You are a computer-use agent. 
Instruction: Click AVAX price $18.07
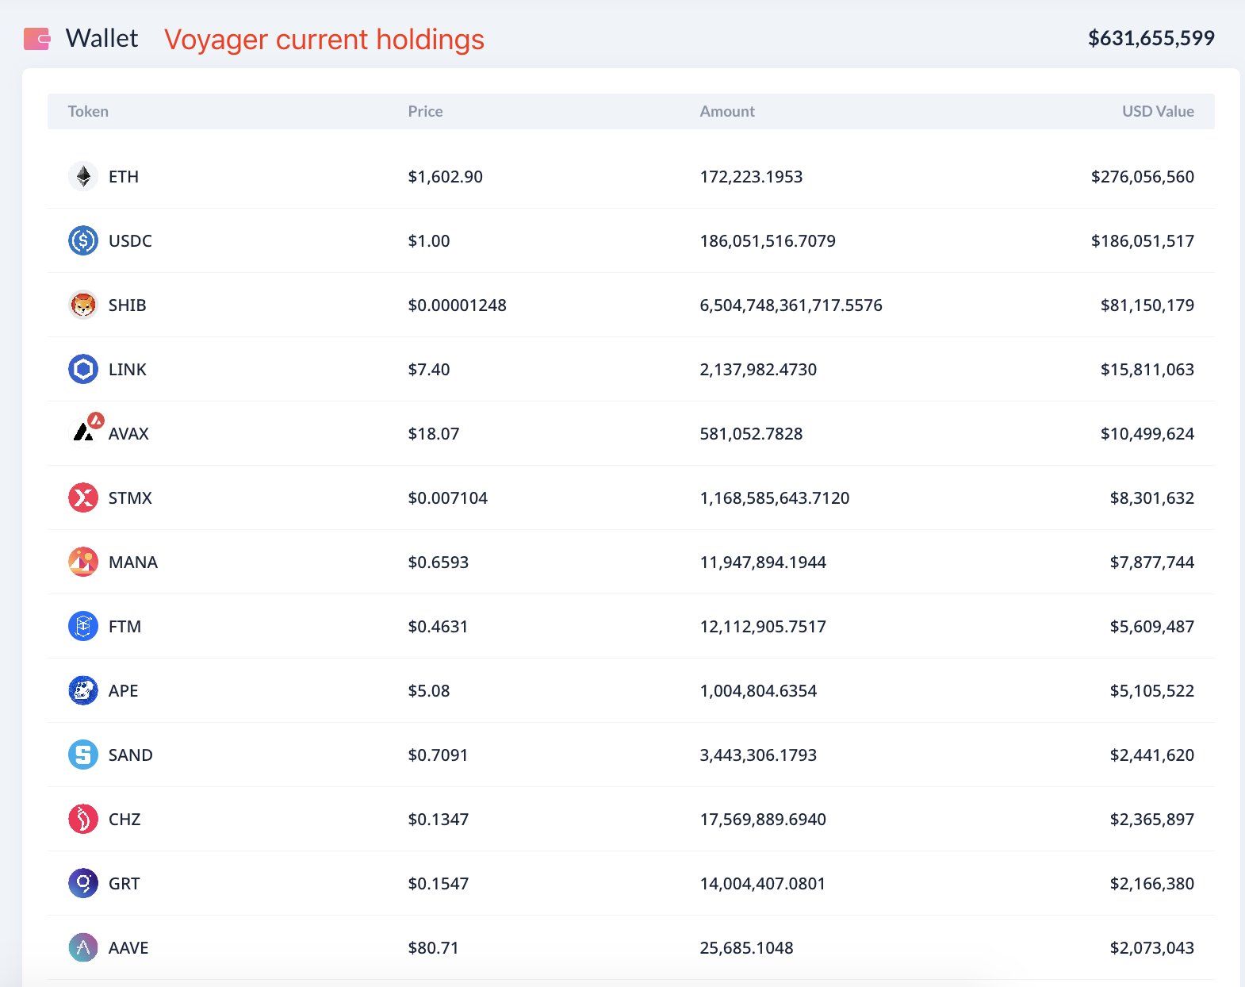tap(433, 433)
